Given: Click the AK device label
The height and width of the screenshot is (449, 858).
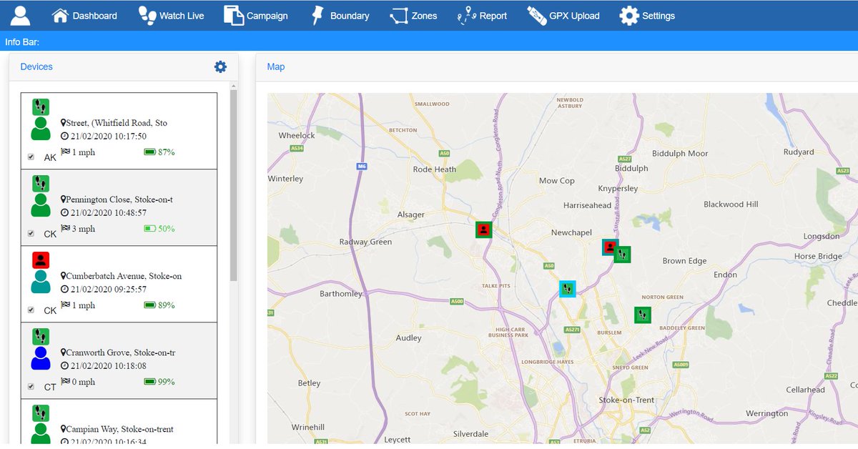Looking at the screenshot, I should (50, 158).
